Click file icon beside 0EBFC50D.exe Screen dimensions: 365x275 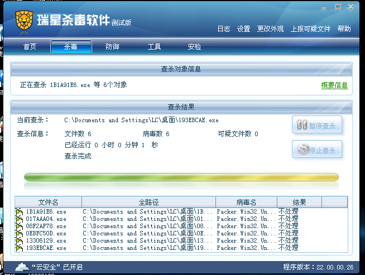click(x=19, y=234)
